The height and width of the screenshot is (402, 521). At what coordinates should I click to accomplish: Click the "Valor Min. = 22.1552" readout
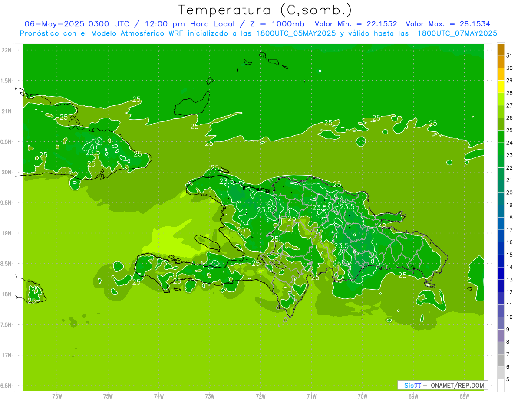point(356,24)
